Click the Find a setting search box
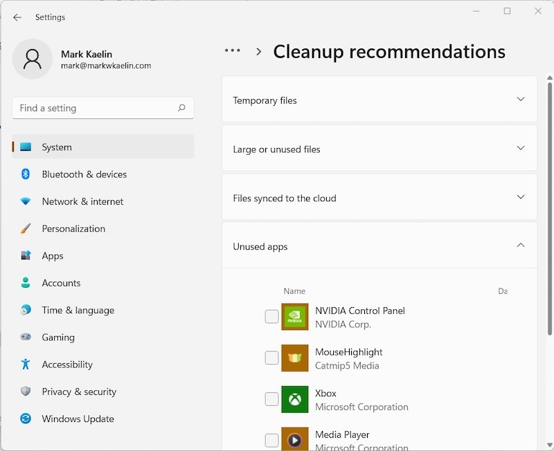The height and width of the screenshot is (451, 554). 102,108
